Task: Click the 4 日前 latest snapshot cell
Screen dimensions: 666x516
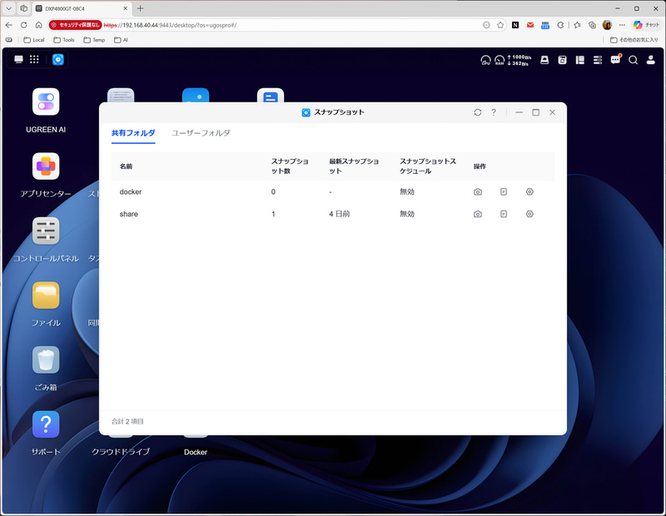Action: click(x=340, y=214)
